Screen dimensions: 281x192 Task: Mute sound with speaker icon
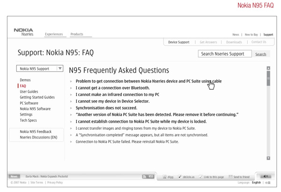pyautogui.click(x=266, y=177)
